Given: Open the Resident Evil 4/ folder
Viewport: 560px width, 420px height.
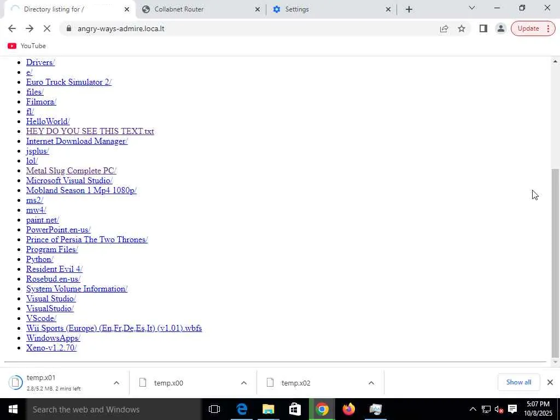Looking at the screenshot, I should [x=54, y=269].
